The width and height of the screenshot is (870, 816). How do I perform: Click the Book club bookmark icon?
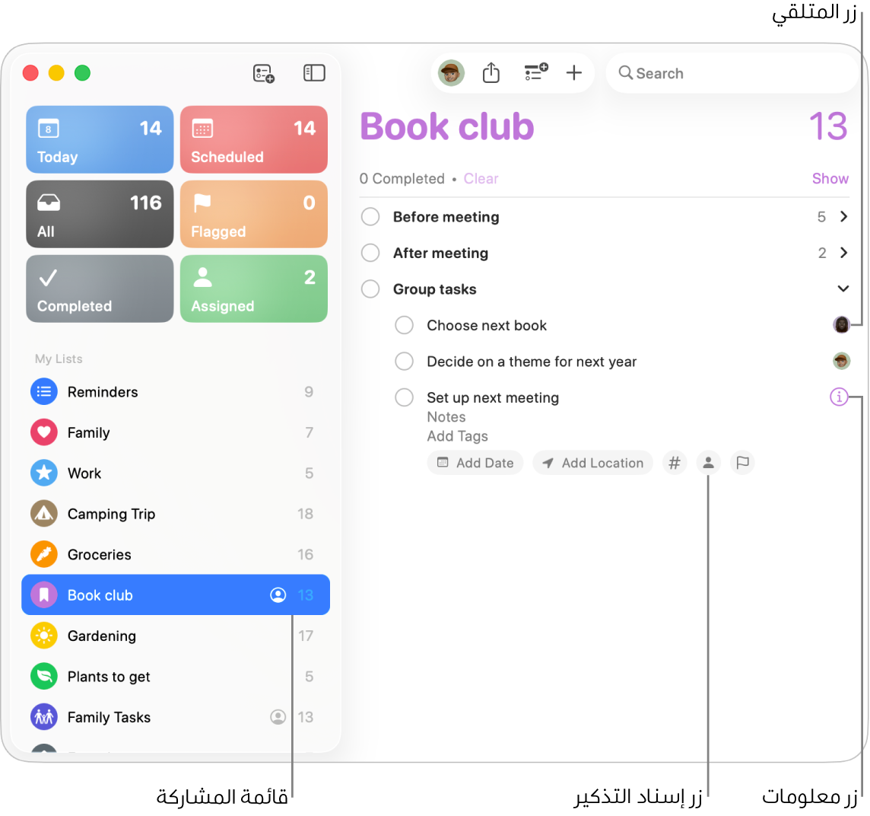pyautogui.click(x=44, y=595)
